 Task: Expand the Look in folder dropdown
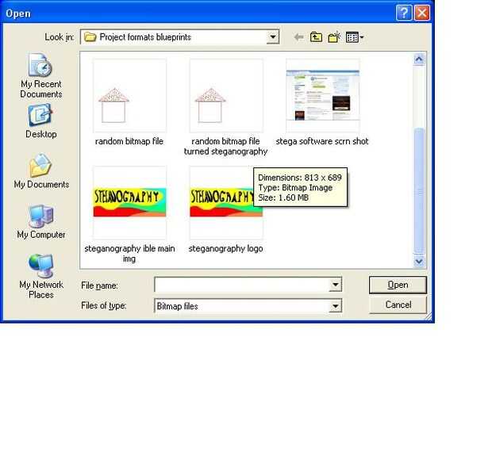(273, 37)
